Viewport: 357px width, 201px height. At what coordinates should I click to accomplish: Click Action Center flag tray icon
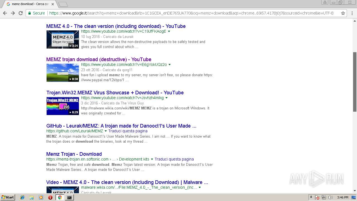point(317,197)
